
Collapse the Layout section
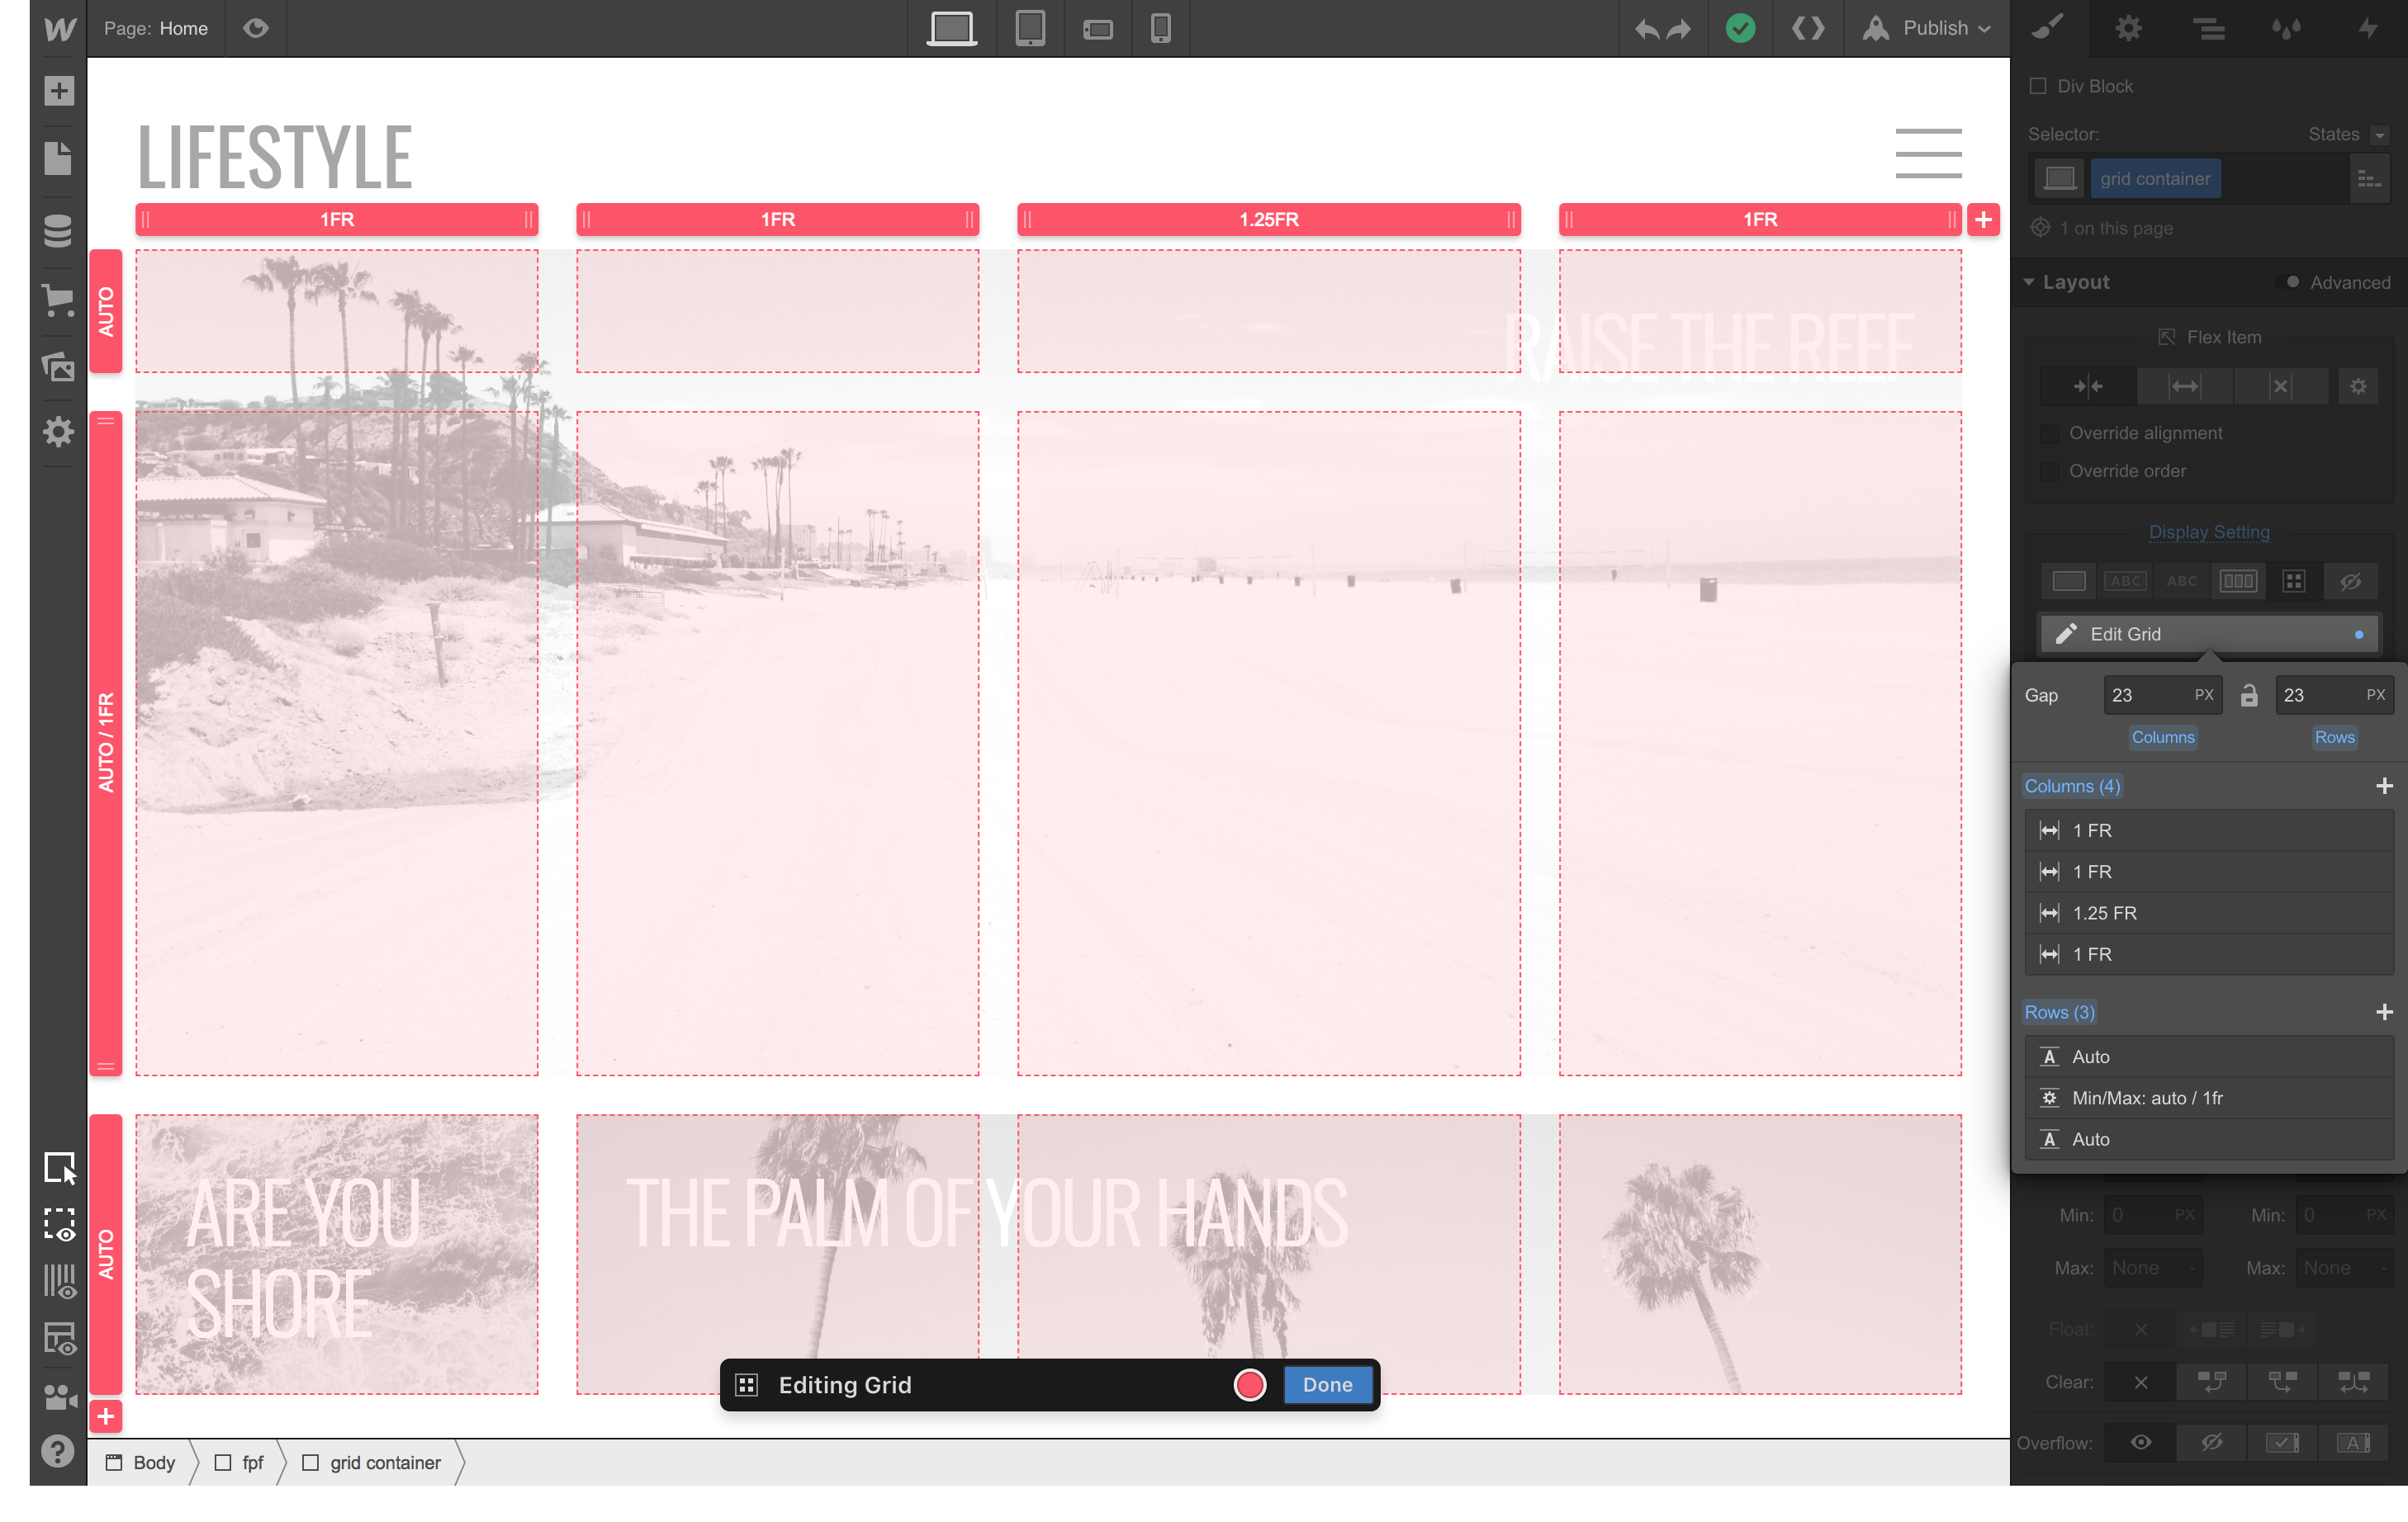pyautogui.click(x=2029, y=281)
